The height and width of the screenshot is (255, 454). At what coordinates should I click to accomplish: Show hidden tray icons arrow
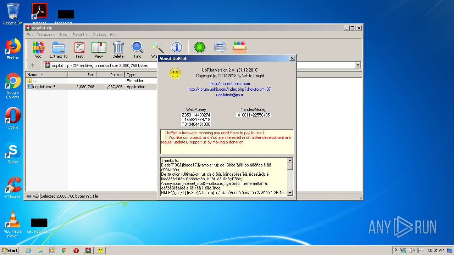(395, 250)
